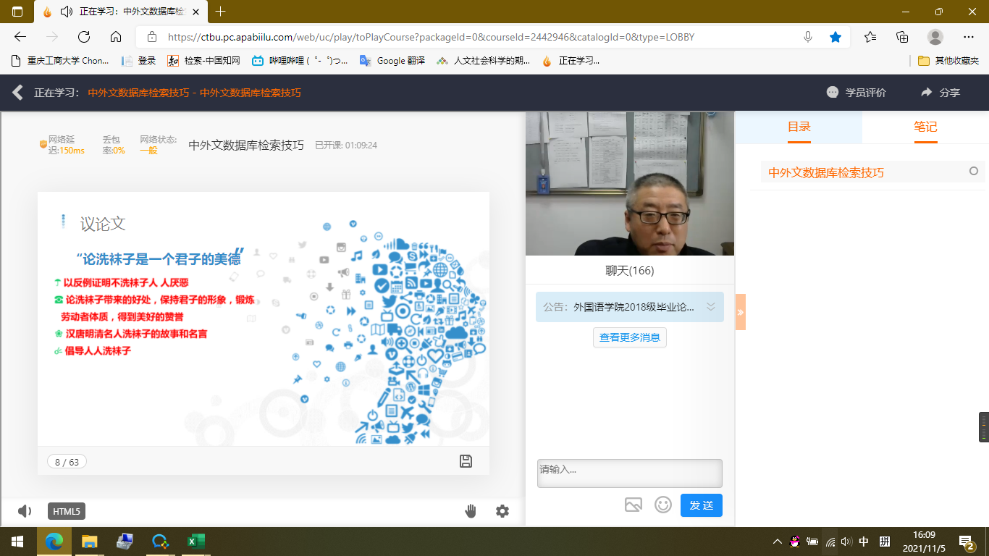Select the circle next to 中外文数据库检索技巧
Viewport: 989px width, 556px height.
point(974,172)
